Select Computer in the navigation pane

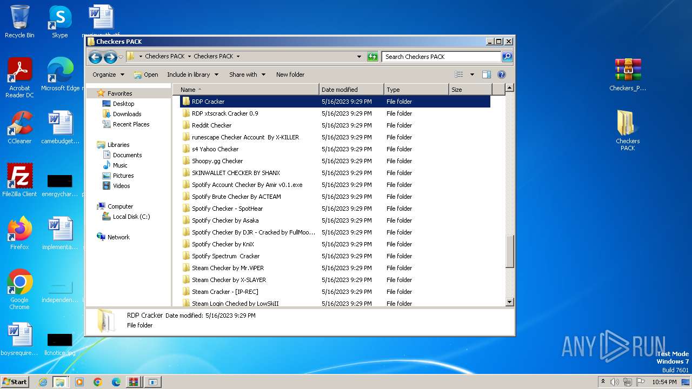point(120,206)
